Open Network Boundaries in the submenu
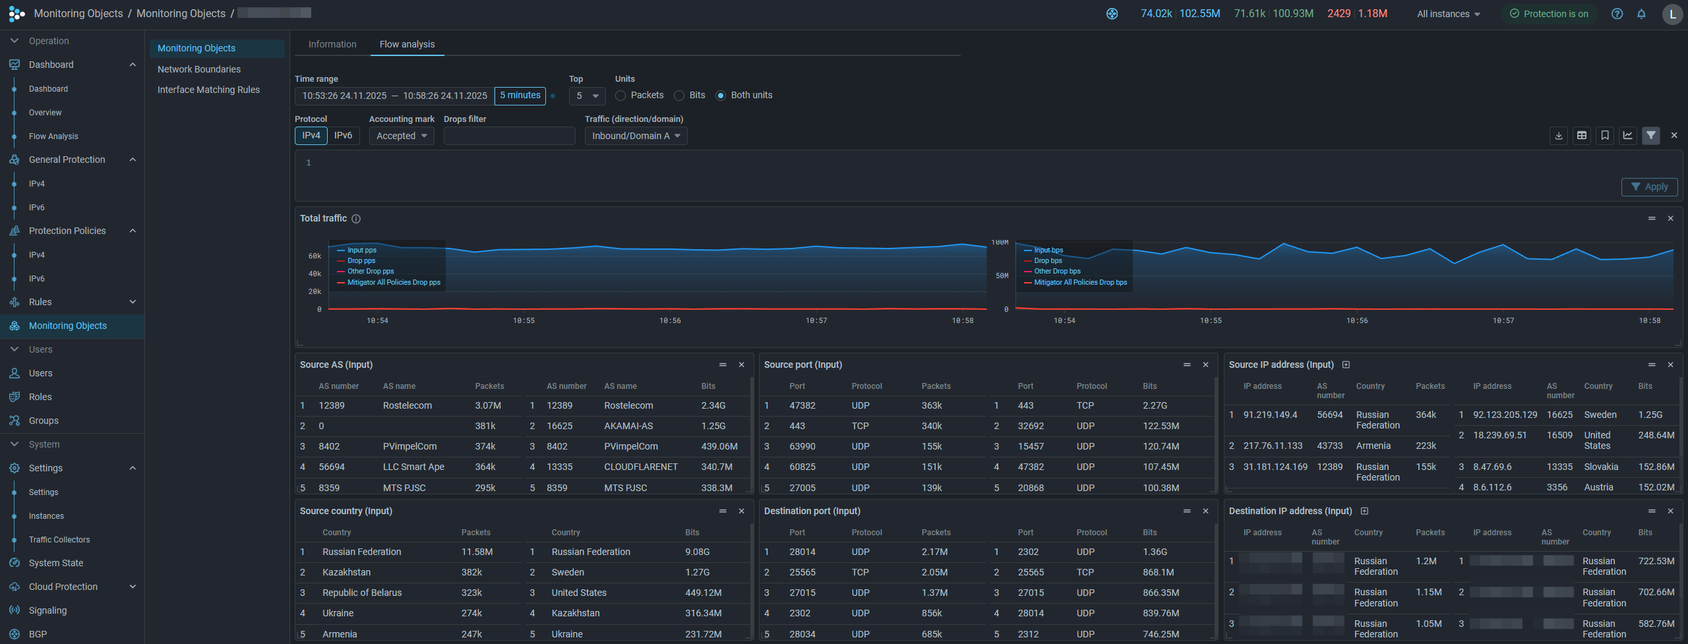This screenshot has height=644, width=1688. click(199, 69)
